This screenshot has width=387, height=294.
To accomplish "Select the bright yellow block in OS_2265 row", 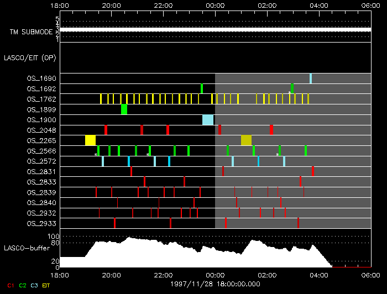I will (x=90, y=140).
